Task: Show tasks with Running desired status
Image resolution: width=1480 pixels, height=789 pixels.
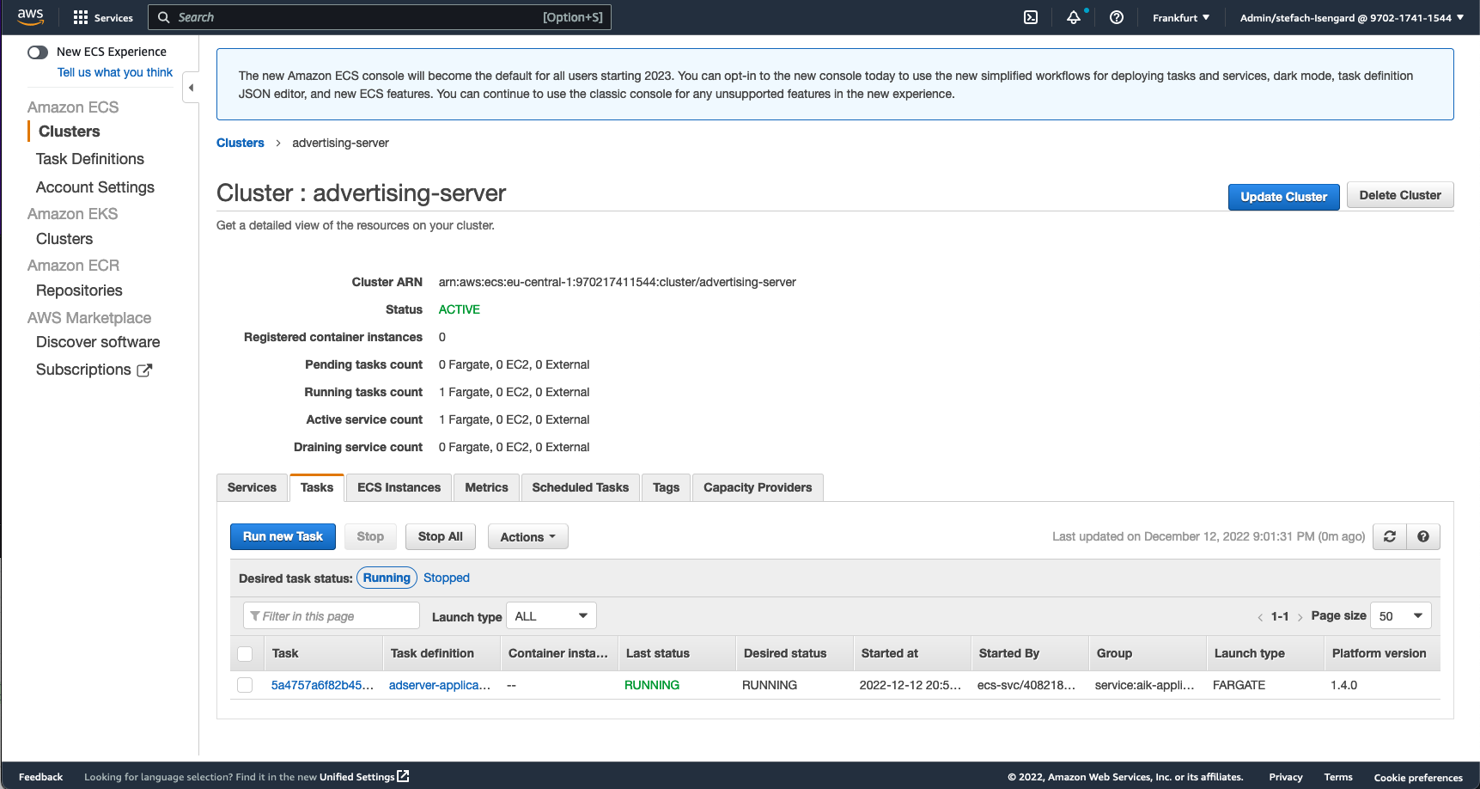Action: click(387, 578)
